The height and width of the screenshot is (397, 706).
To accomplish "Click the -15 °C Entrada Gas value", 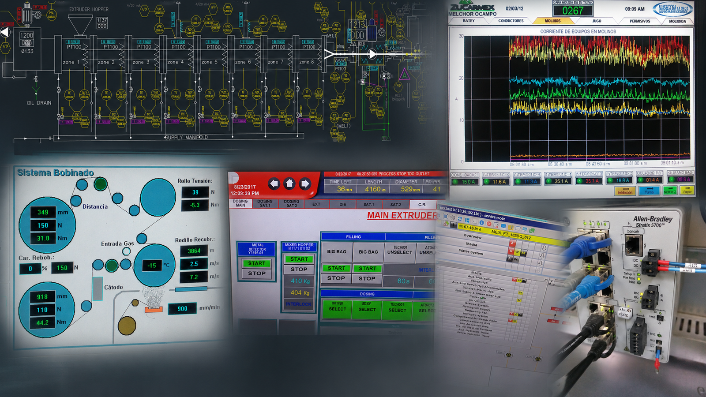I will (152, 265).
